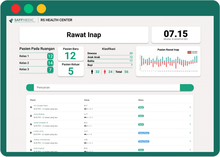The image size is (220, 157).
Task: Open the three-dot menu for Sidney Christiansen
Action: 190,141
